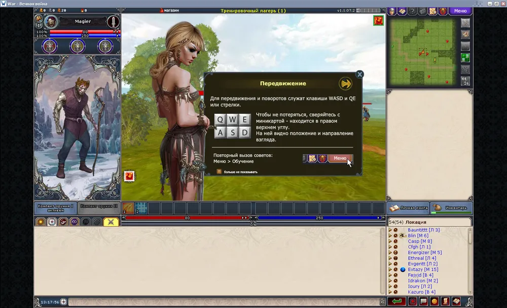507x308 pixels.
Task: Click the red flame icon at the top right of the scene
Action: (x=378, y=20)
